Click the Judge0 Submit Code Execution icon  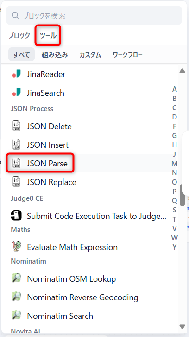[16, 216]
